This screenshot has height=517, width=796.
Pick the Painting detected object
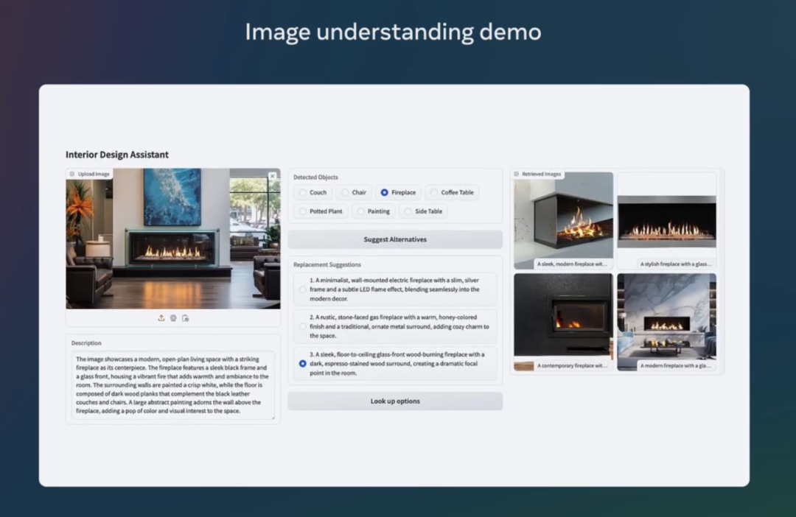tap(360, 212)
